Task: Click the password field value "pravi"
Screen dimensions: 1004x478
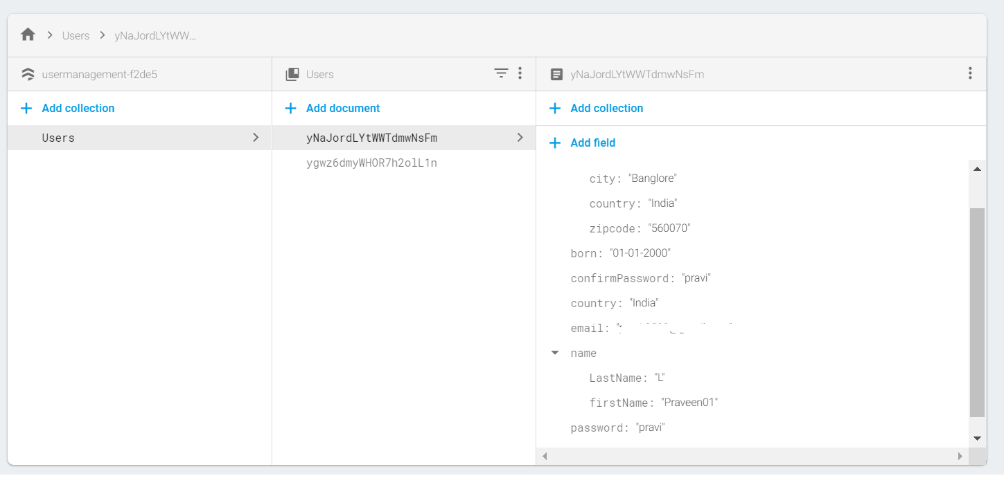Action: [x=650, y=428]
